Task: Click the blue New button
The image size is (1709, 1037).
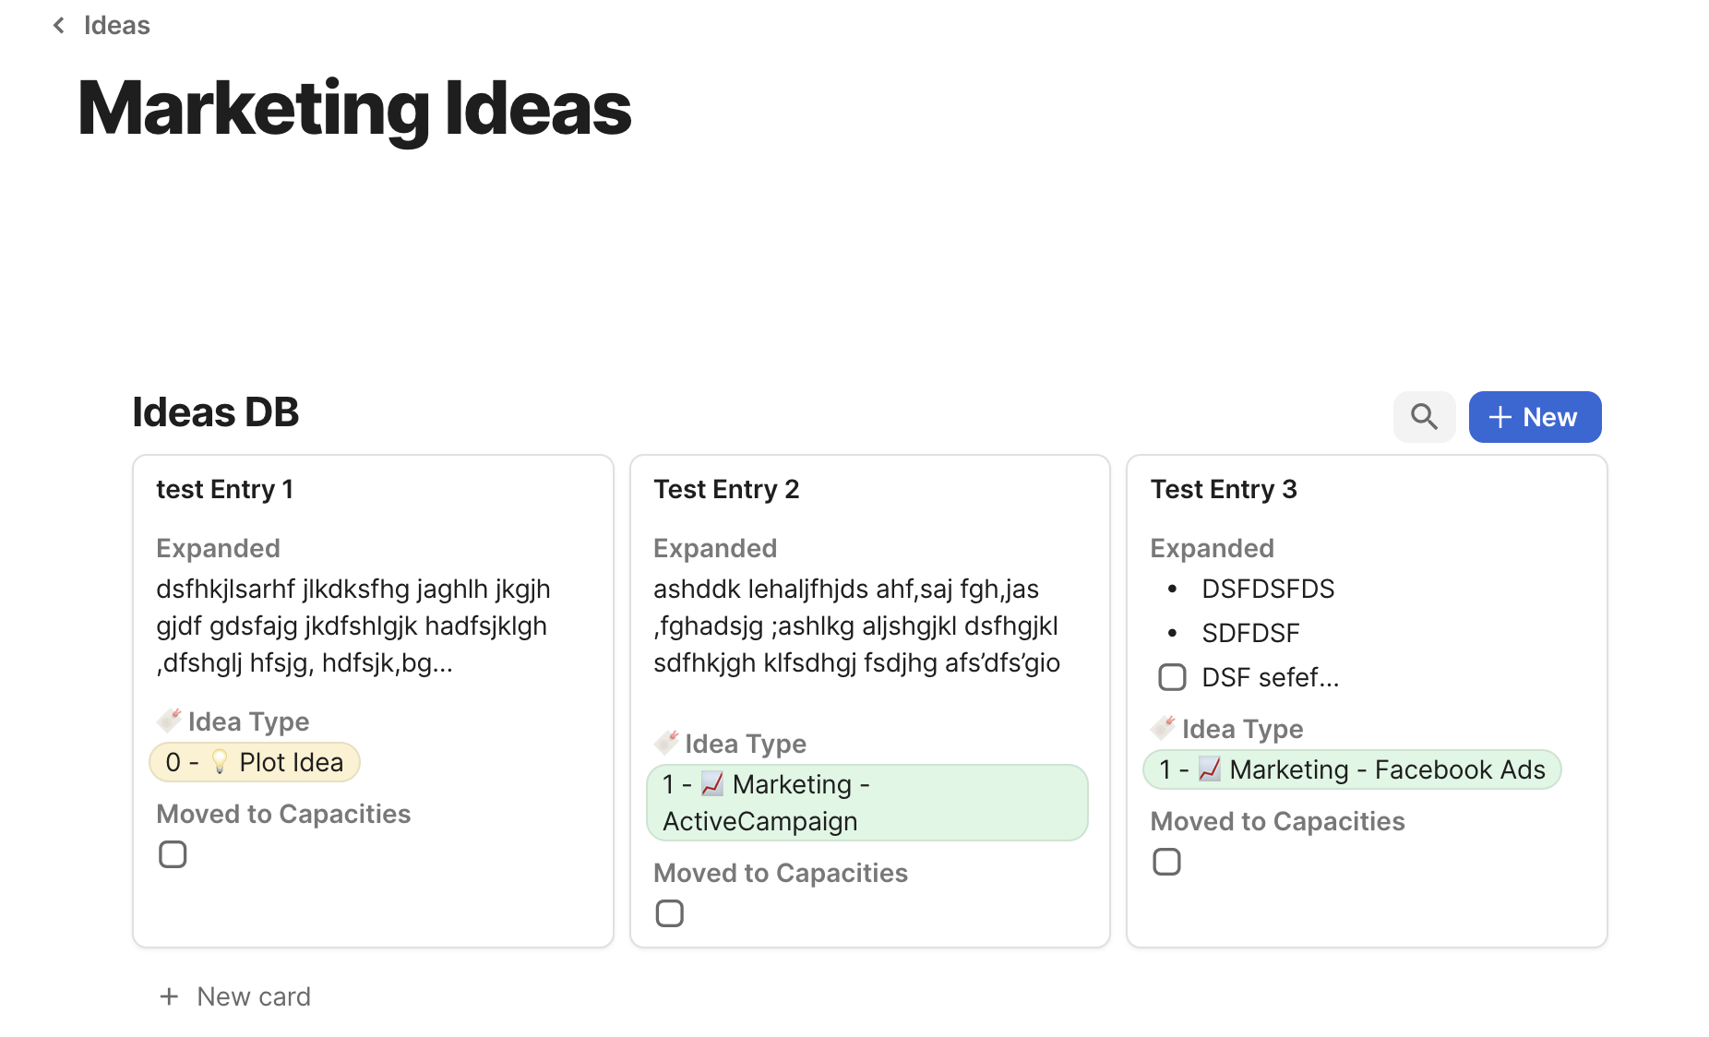Action: click(1535, 417)
